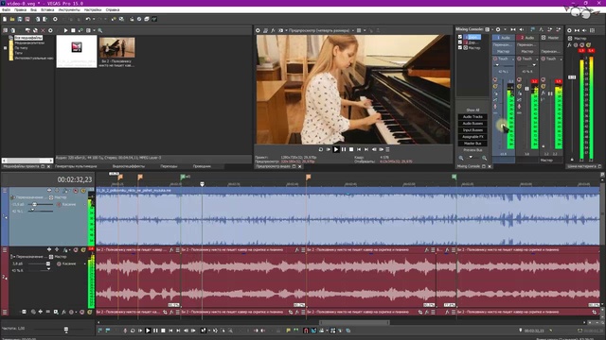Toggle second channel checkbox in Mixing Console list
The image size is (606, 340).
coord(460,42)
